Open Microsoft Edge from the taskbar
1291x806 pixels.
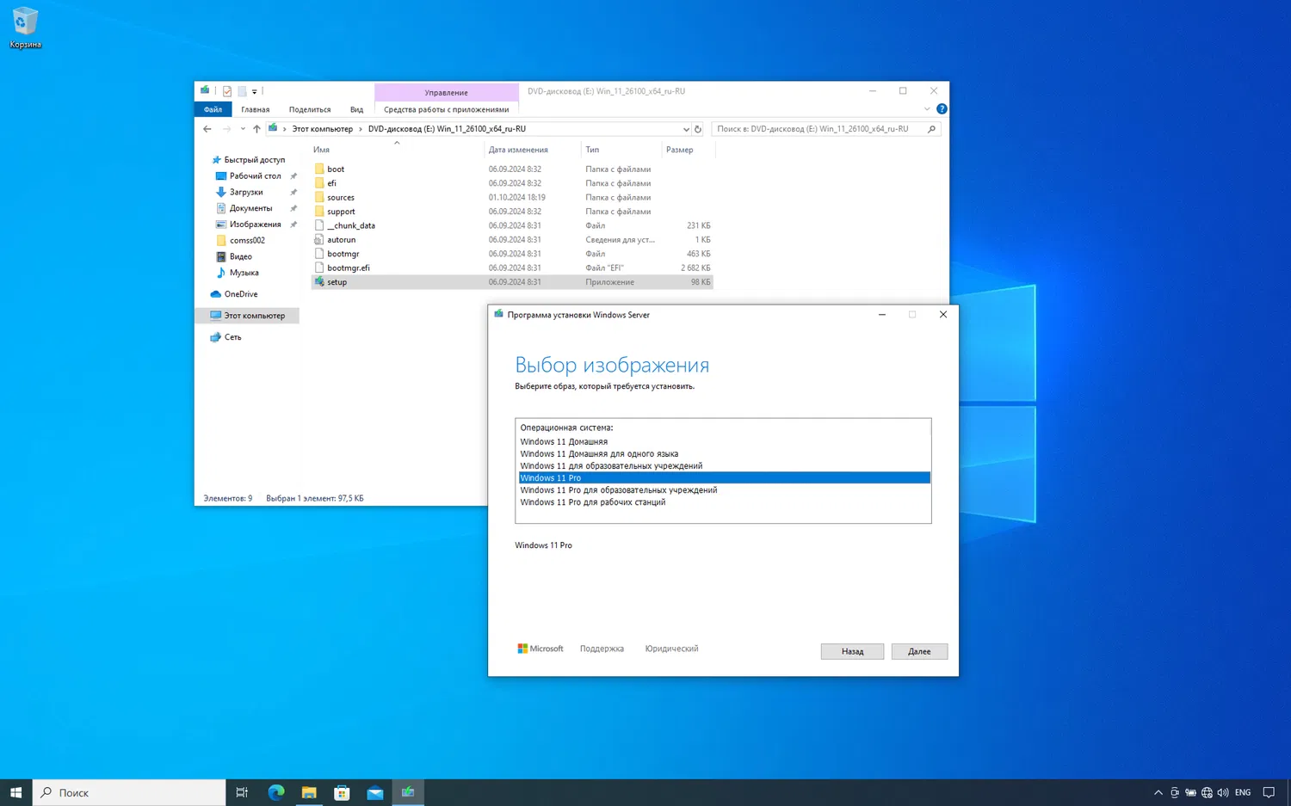[275, 792]
